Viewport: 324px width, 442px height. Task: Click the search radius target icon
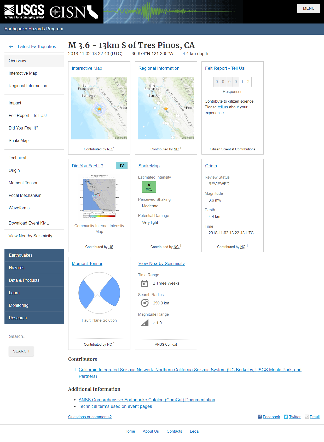144,303
